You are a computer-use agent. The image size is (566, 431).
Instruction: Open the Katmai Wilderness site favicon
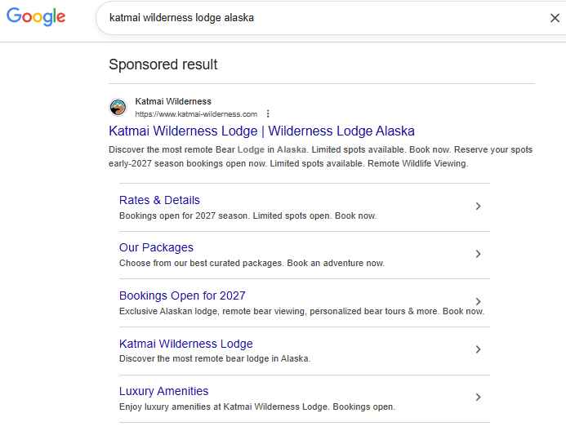118,108
